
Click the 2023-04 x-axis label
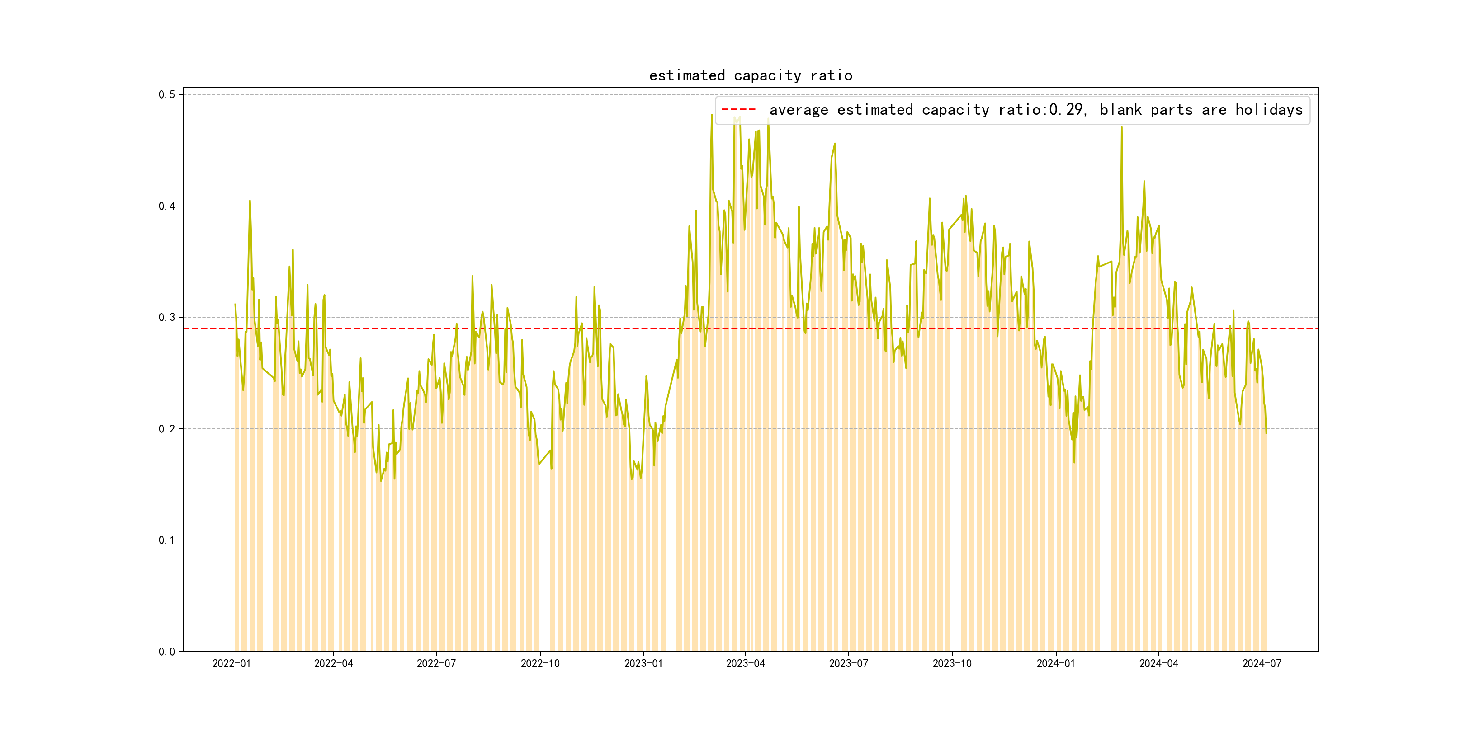[x=745, y=663]
